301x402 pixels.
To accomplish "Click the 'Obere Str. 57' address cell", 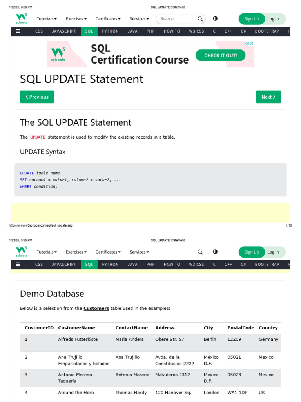I will click(169, 339).
